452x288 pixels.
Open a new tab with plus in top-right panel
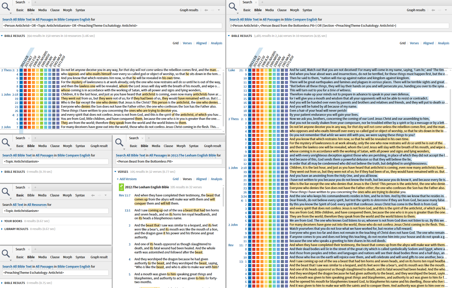(262, 2)
